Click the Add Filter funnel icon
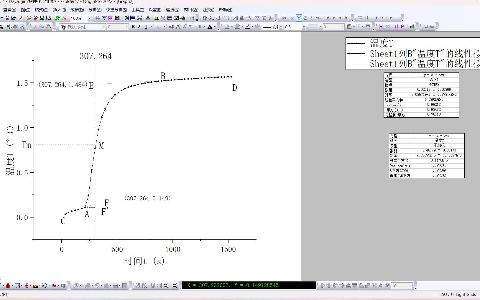This screenshot has height=300, width=480. click(257, 18)
